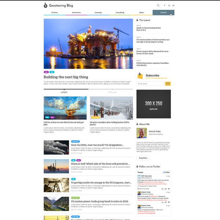Click the smokestack article thumbnail
This screenshot has height=220, width=220.
coord(56,147)
